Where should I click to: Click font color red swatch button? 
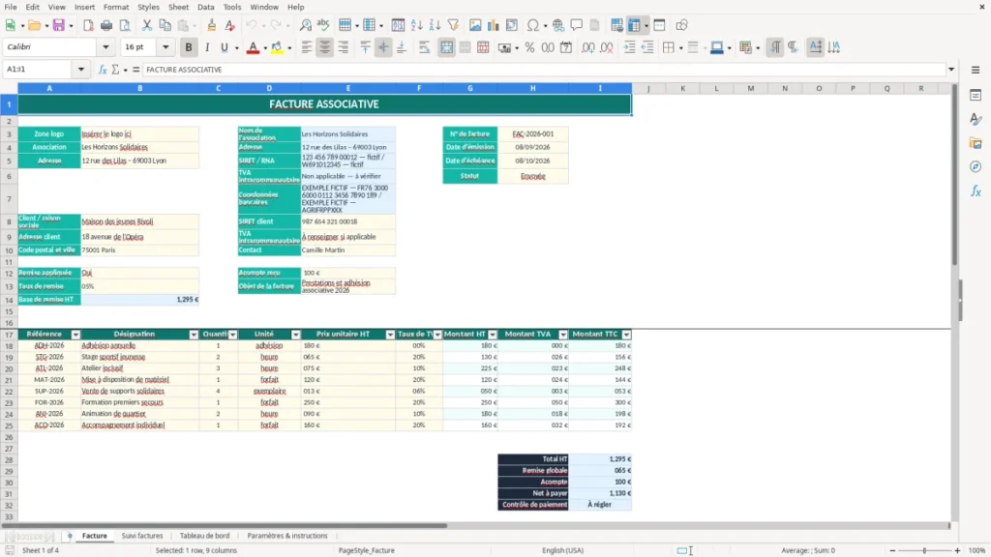[253, 47]
